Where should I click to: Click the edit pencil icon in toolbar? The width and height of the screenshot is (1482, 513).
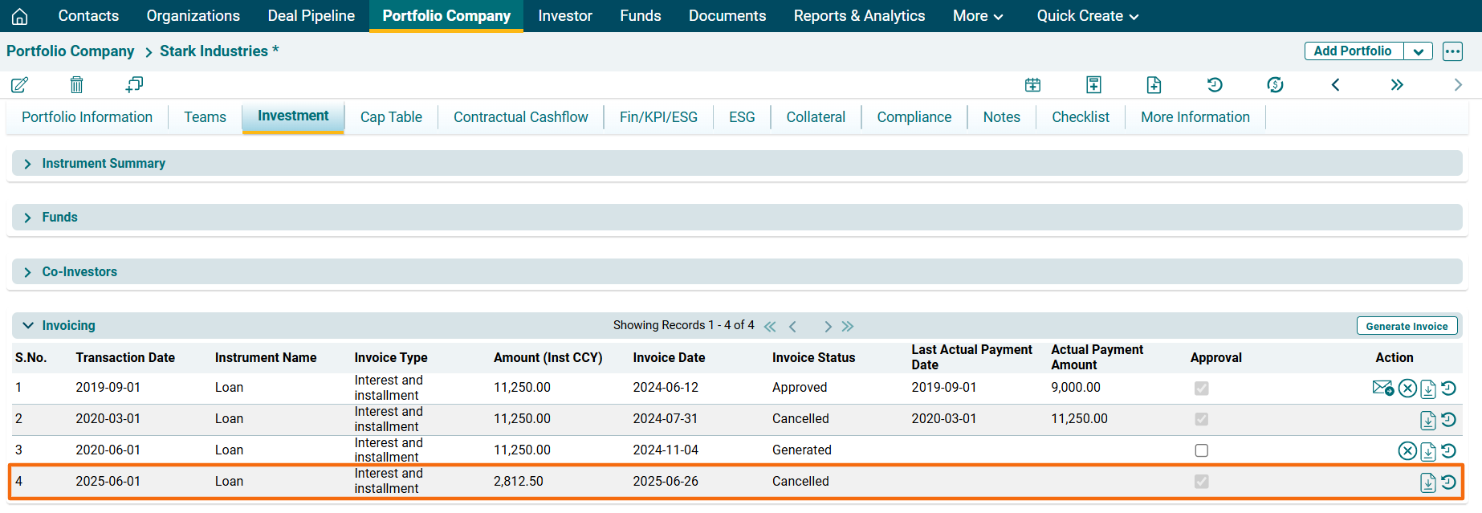coord(19,85)
